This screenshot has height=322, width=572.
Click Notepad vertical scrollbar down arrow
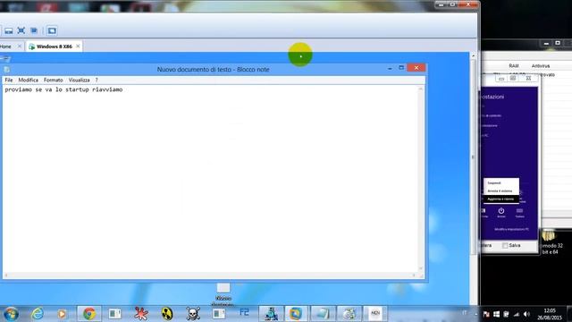point(421,268)
